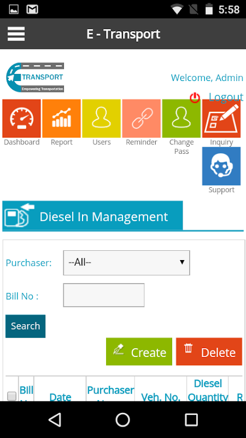Click the Logout link
Image resolution: width=246 pixels, height=438 pixels.
coord(226,97)
